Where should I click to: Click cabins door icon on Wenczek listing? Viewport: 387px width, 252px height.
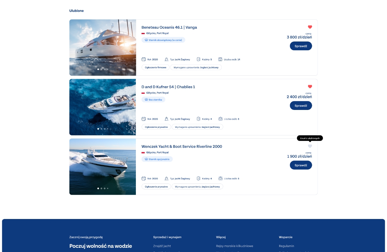(x=199, y=178)
